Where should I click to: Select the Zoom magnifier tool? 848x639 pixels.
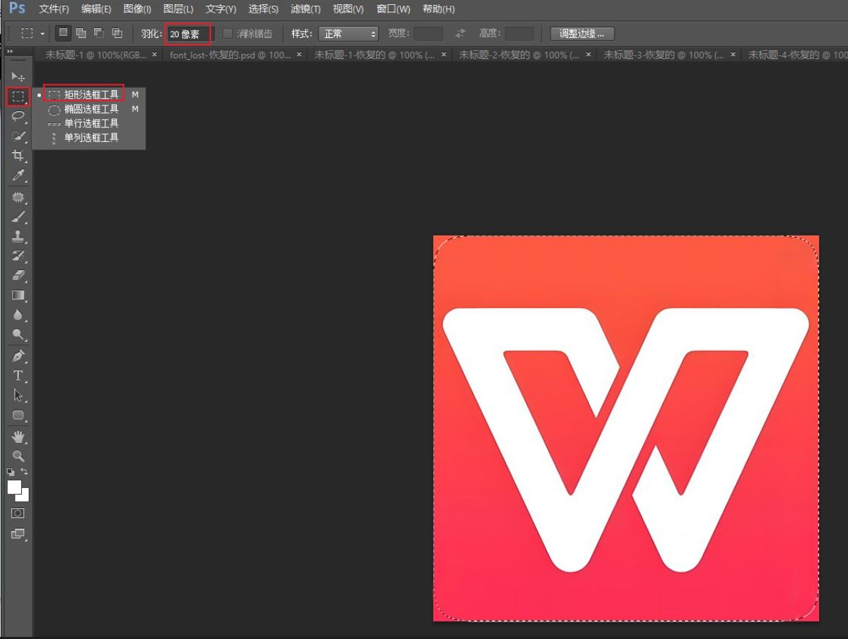coord(18,456)
